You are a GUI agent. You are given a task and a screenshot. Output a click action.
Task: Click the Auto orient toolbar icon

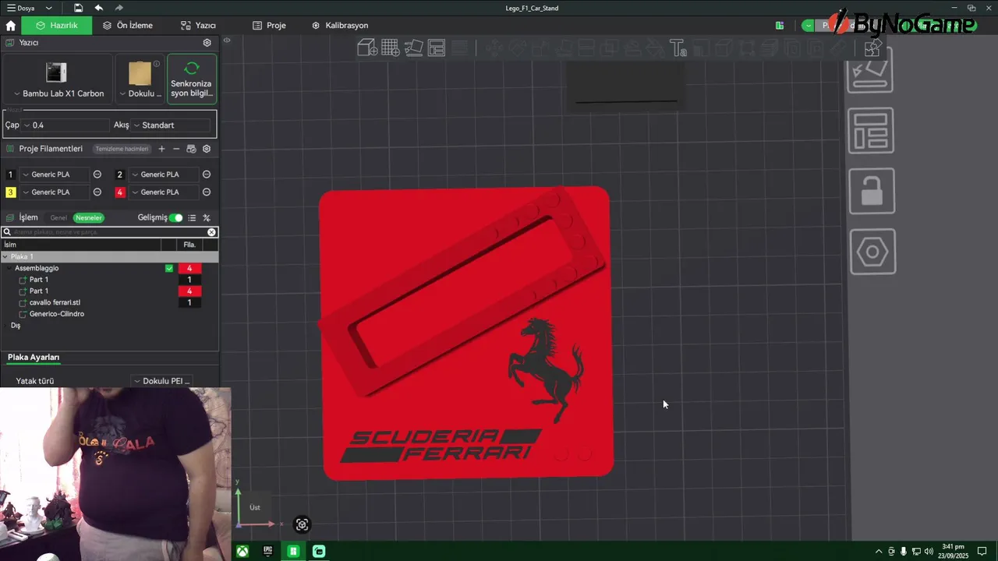(414, 48)
